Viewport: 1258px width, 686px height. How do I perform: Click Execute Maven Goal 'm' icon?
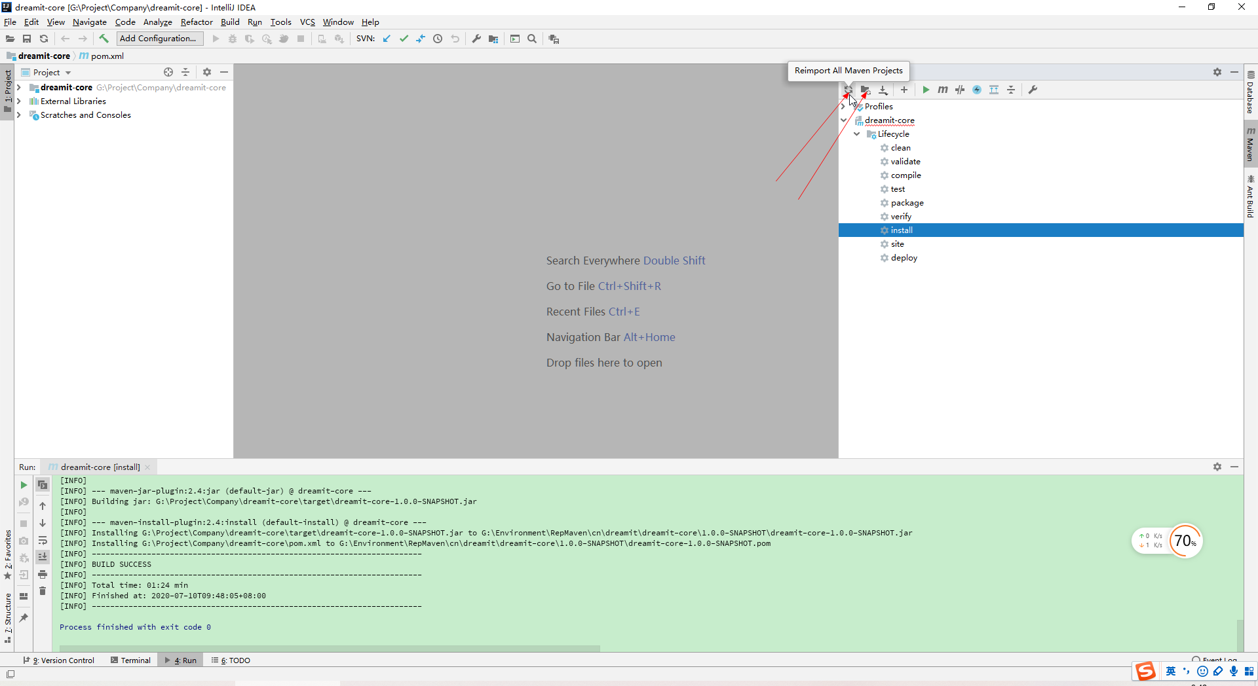[943, 90]
